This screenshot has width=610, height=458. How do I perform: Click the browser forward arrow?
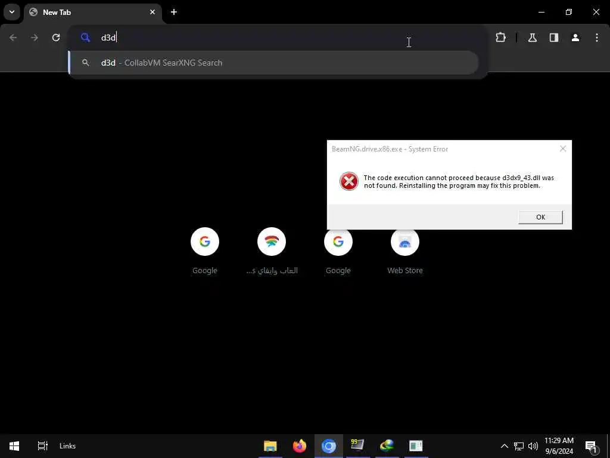(x=35, y=38)
